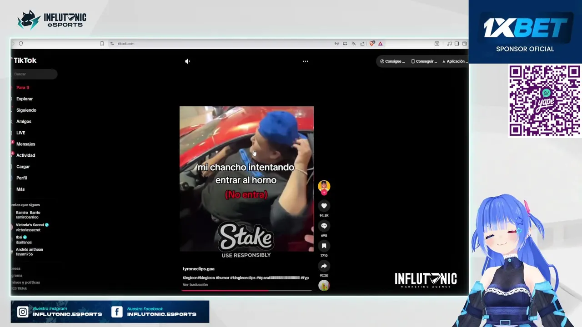Reload the TikTok page
The image size is (582, 327).
pyautogui.click(x=21, y=44)
